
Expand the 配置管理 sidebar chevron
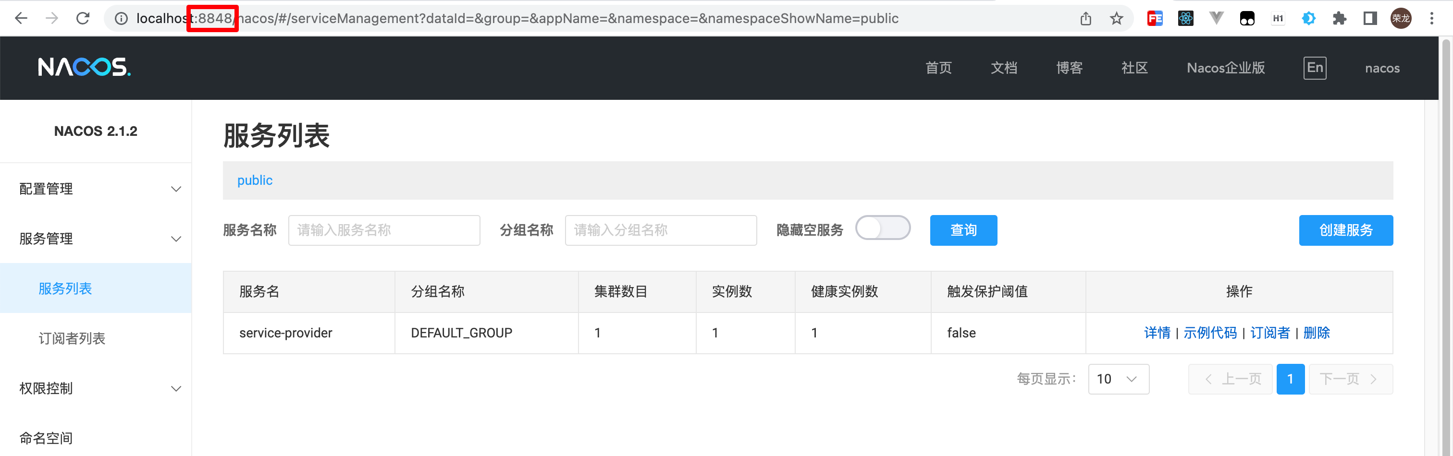pyautogui.click(x=176, y=189)
